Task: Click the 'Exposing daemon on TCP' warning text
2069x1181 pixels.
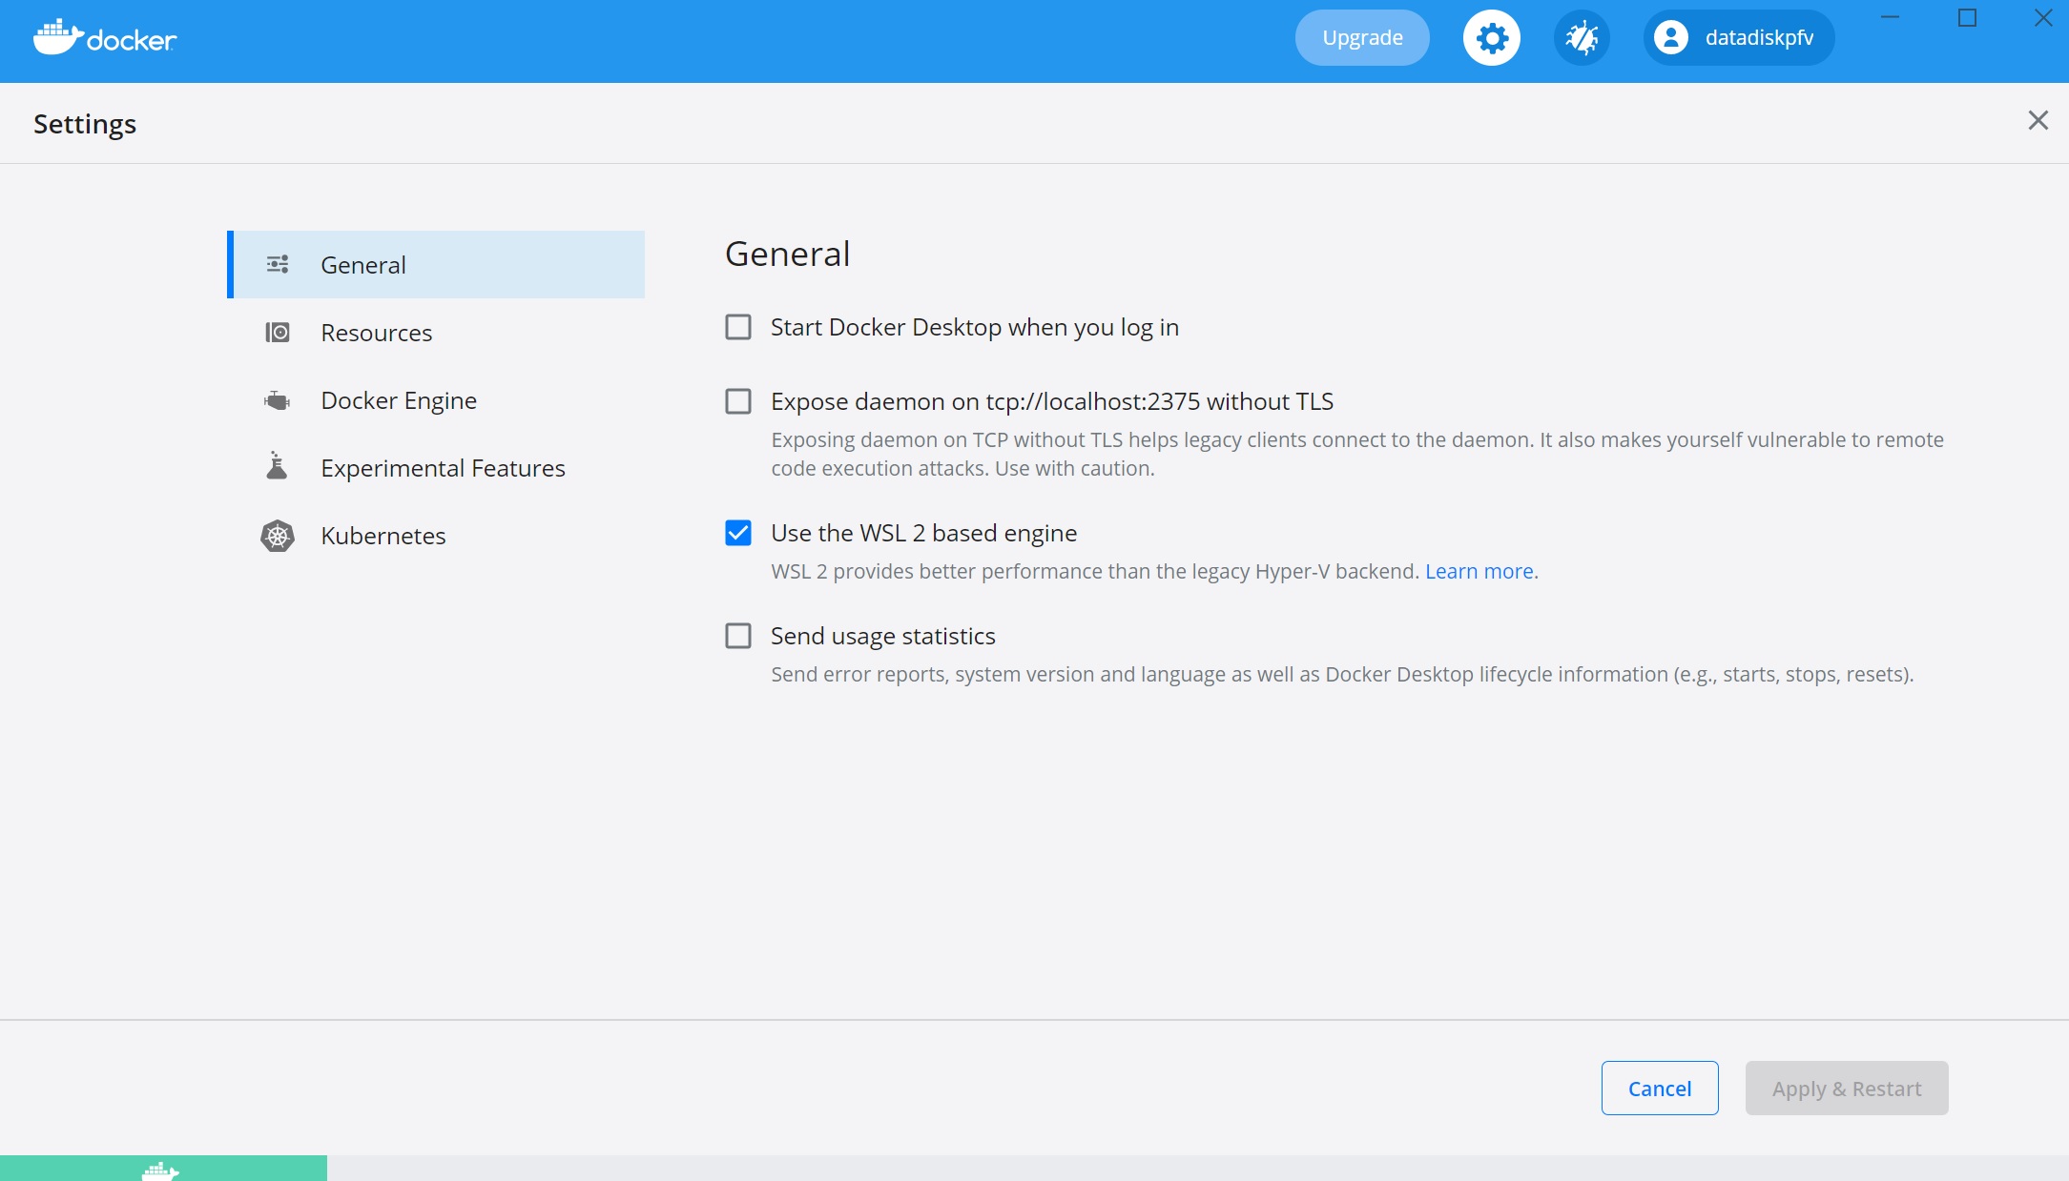Action: click(x=1357, y=454)
